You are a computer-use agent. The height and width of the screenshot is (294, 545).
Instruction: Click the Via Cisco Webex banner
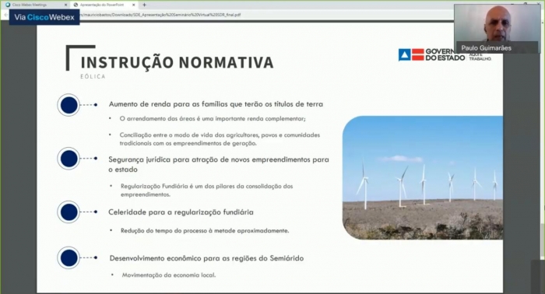[x=44, y=17]
